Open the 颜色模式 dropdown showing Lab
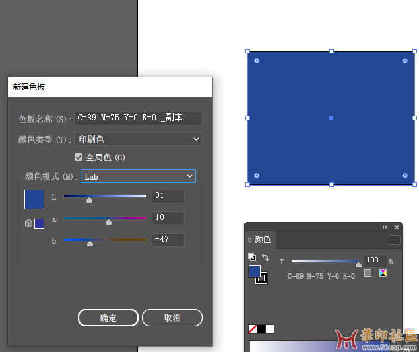419x352 pixels. [x=138, y=176]
